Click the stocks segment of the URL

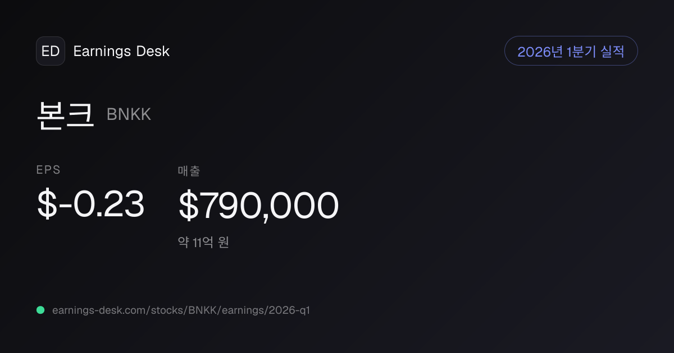pos(166,310)
